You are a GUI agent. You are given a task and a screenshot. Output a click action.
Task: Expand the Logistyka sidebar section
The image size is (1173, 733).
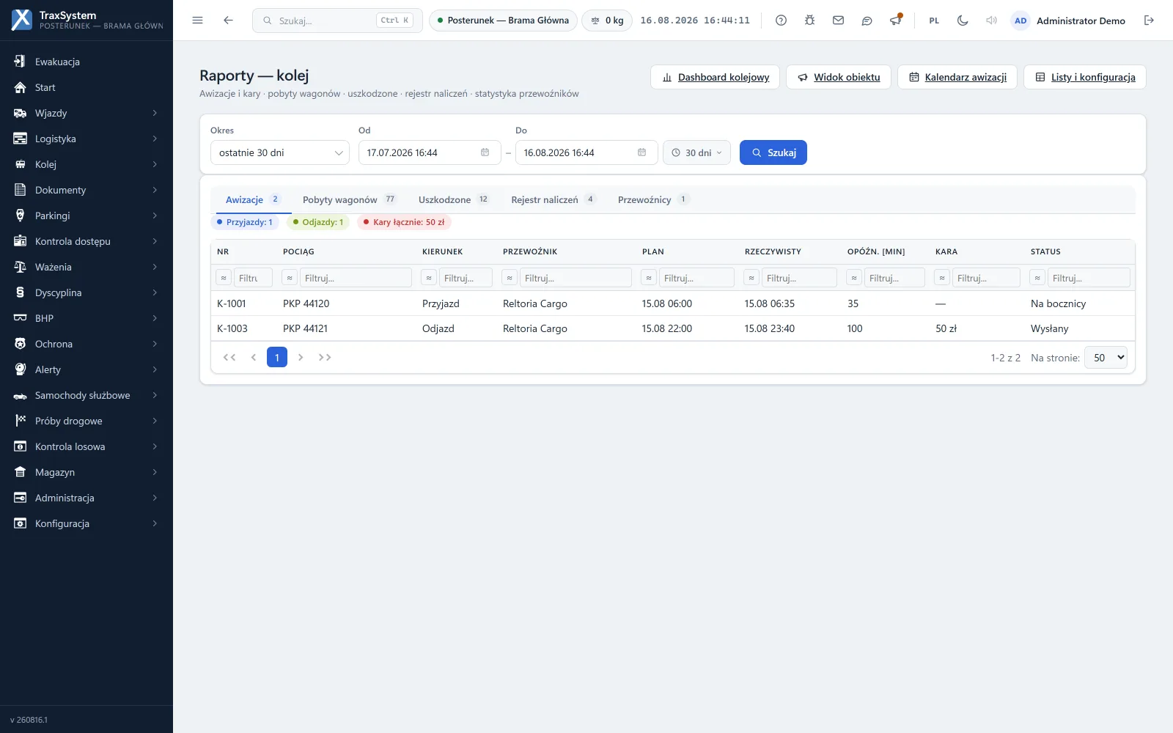(87, 139)
